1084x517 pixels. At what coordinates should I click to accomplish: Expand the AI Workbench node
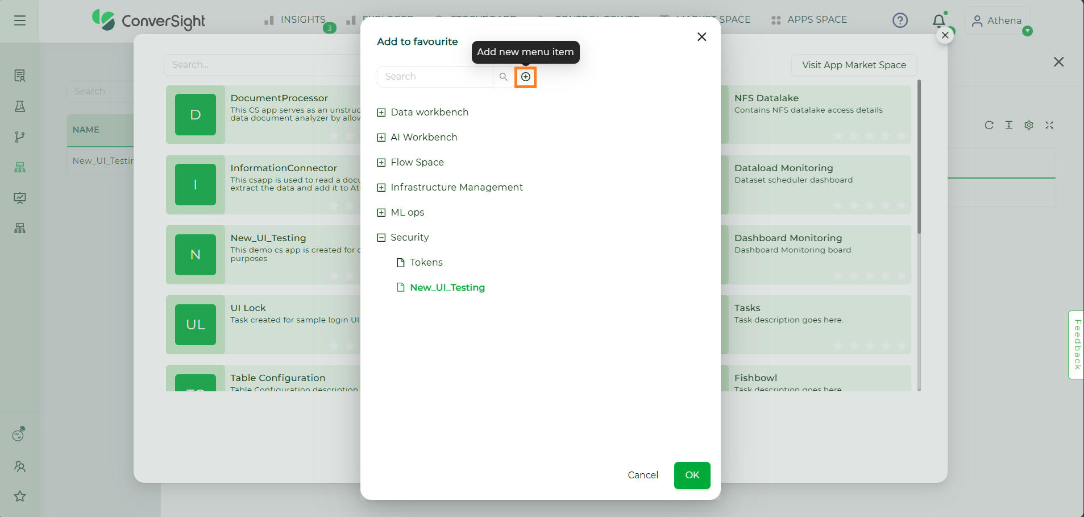click(381, 138)
